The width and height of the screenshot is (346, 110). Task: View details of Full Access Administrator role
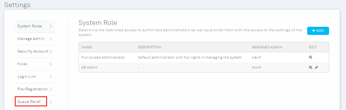(x=311, y=57)
